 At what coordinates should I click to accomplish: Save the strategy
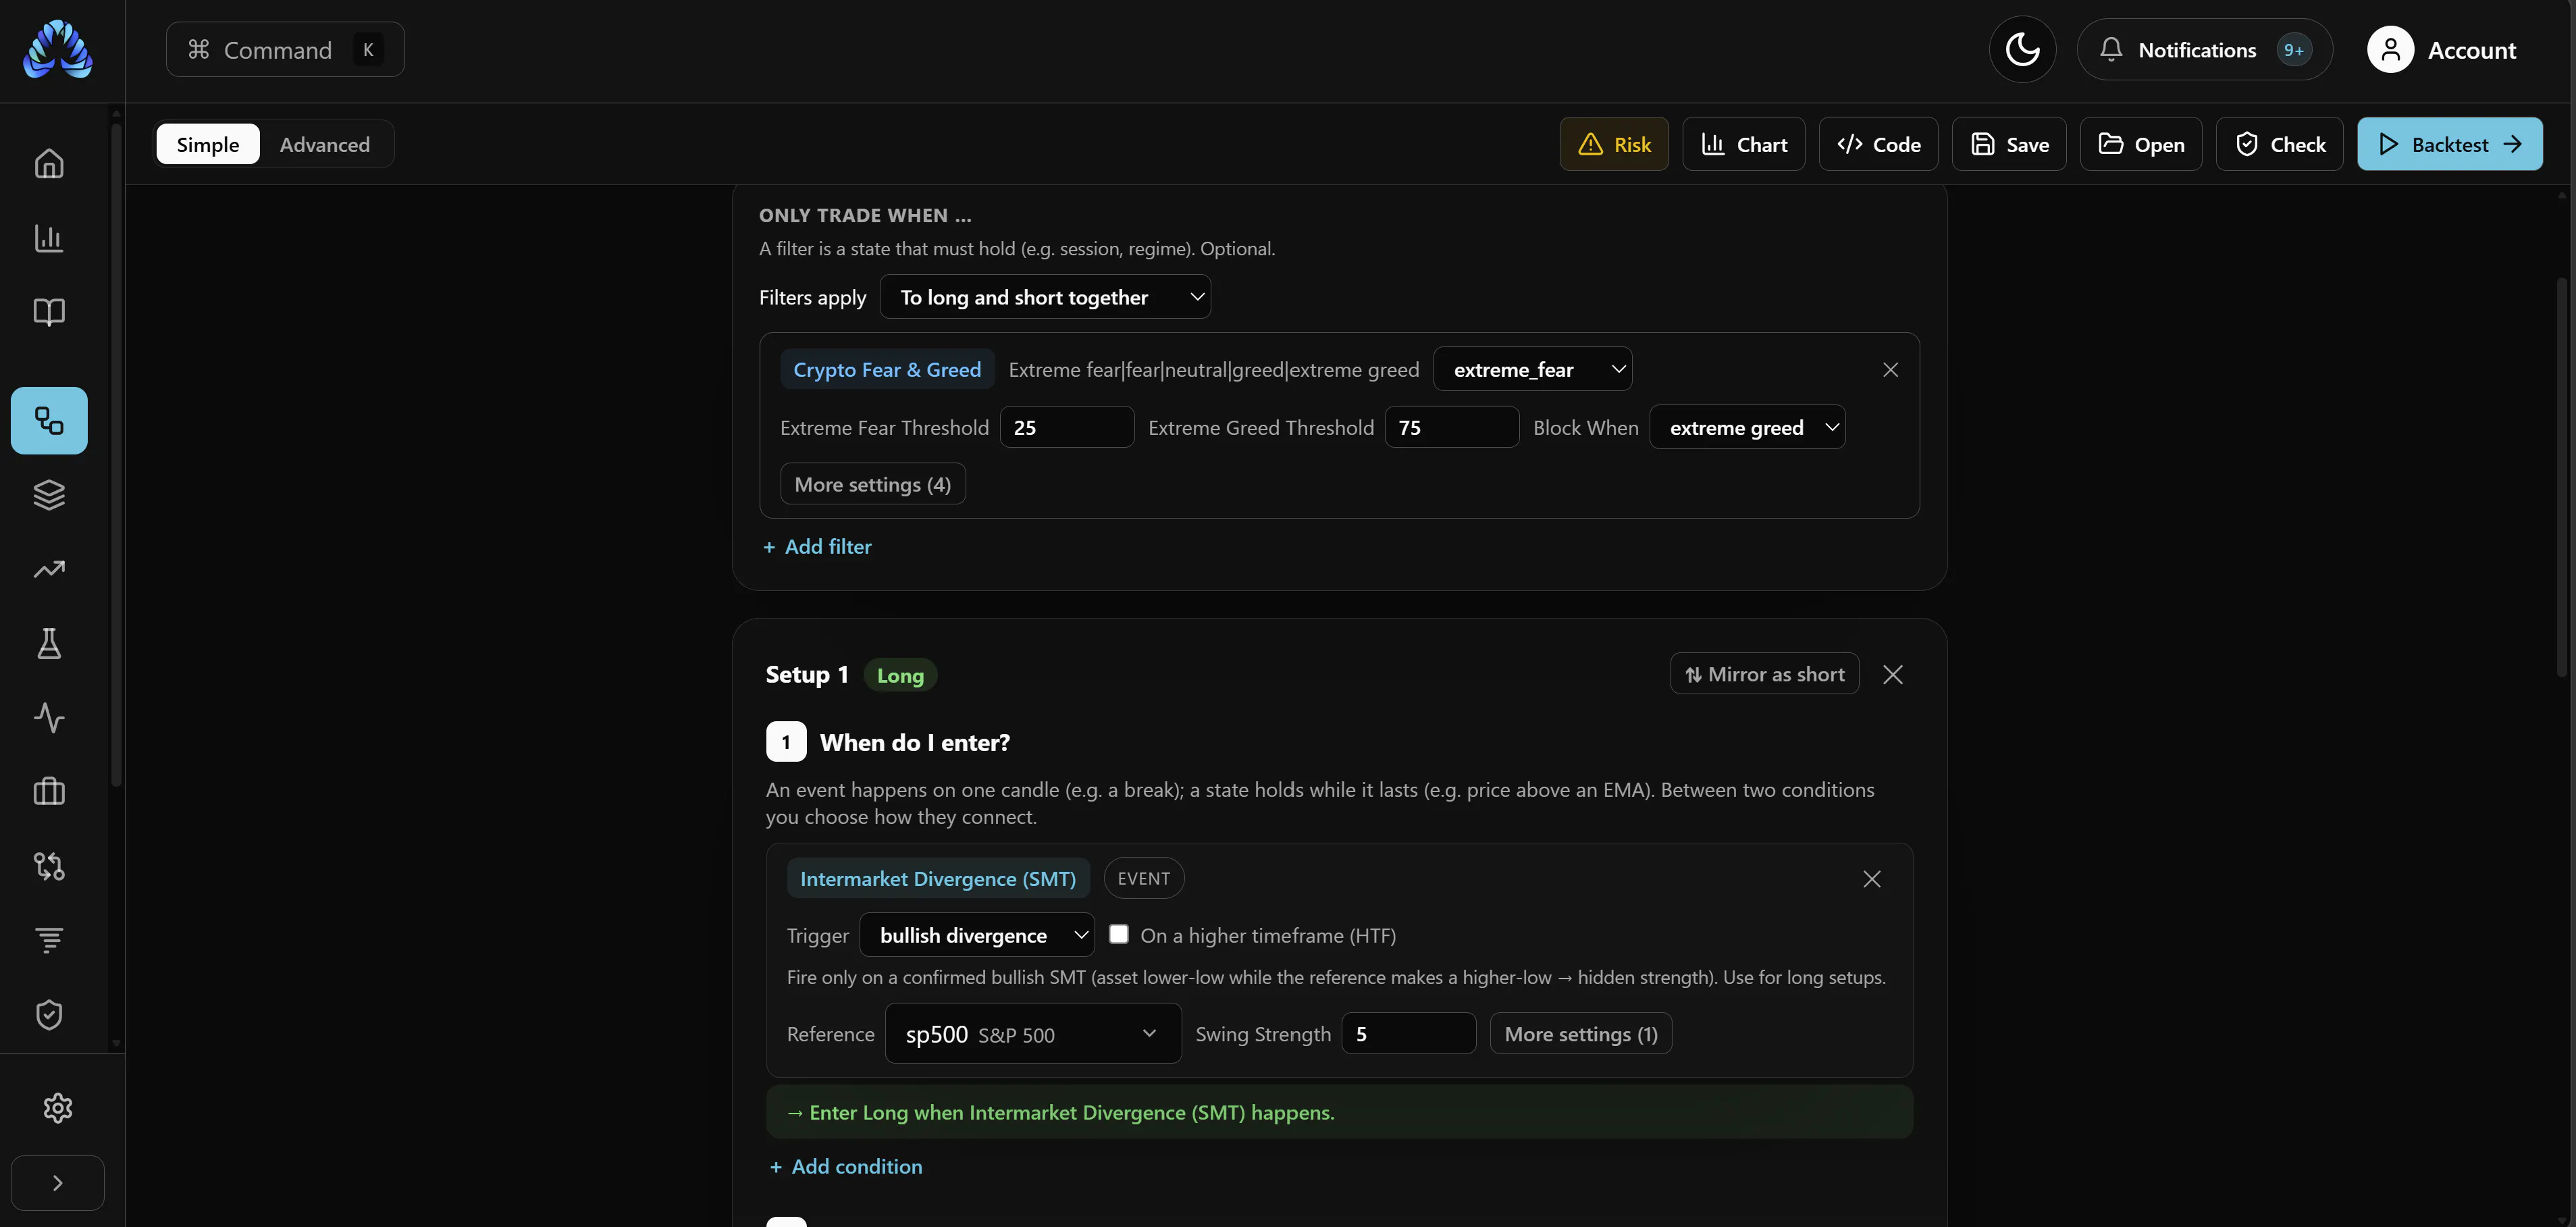2008,144
